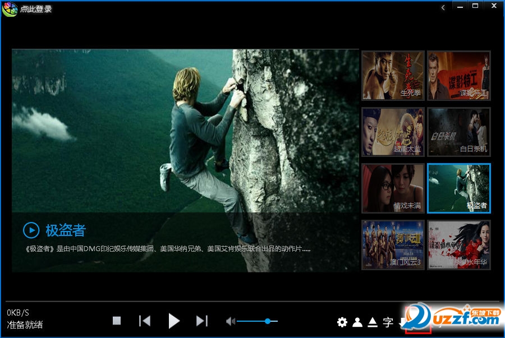Click the volume slider handle

point(268,321)
